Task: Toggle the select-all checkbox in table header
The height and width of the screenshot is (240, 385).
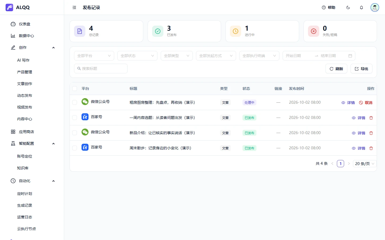Action: (x=75, y=89)
